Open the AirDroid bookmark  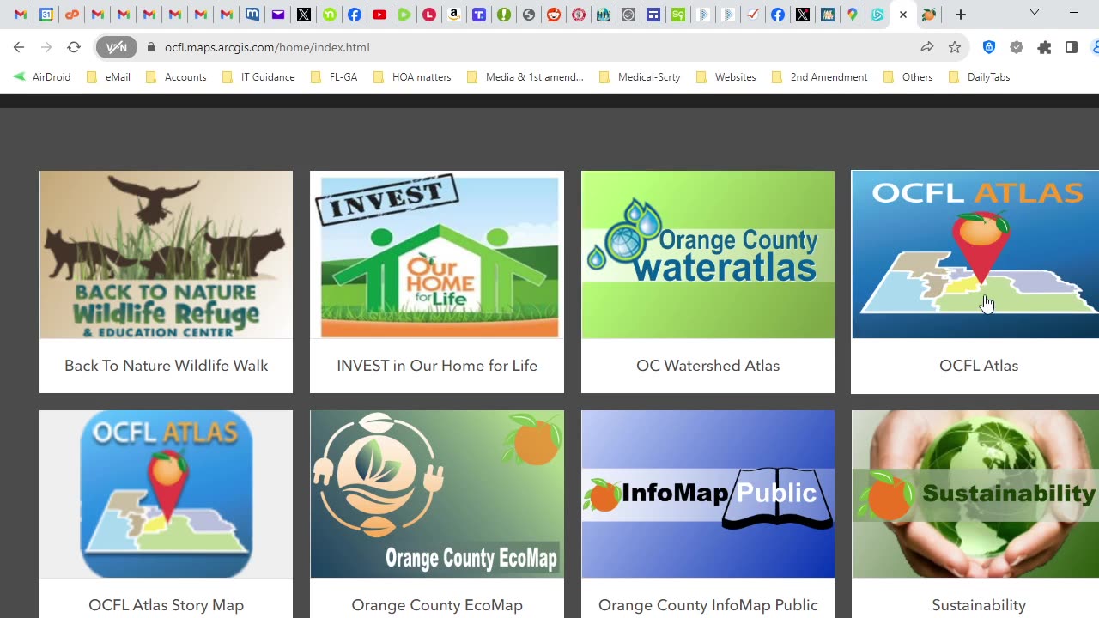[42, 77]
